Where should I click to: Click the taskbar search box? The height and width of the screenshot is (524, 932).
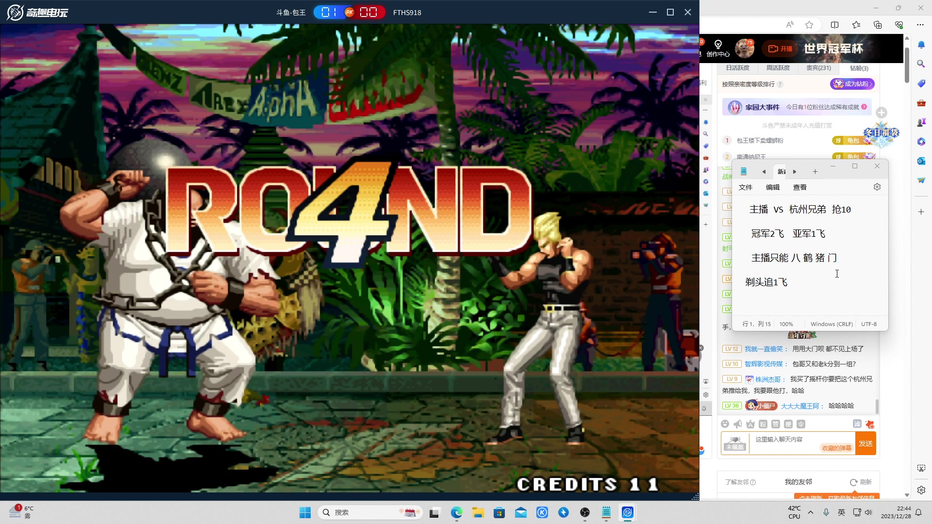(x=370, y=512)
